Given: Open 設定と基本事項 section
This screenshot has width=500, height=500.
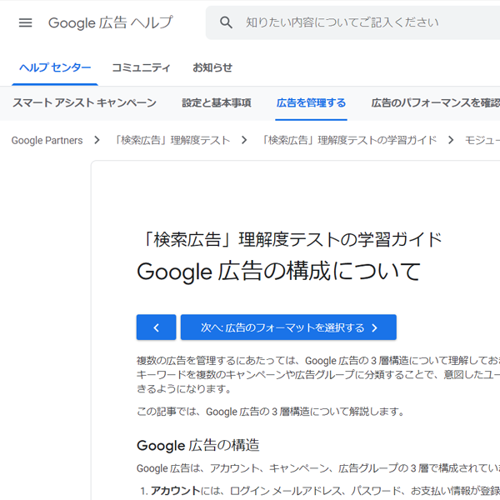Looking at the screenshot, I should click(216, 102).
